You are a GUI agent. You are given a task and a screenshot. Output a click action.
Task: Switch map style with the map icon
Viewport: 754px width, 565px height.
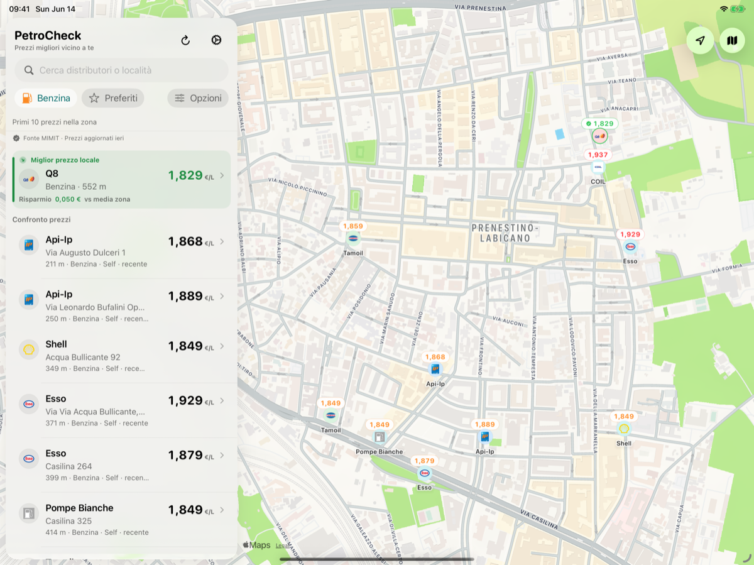[x=732, y=41]
